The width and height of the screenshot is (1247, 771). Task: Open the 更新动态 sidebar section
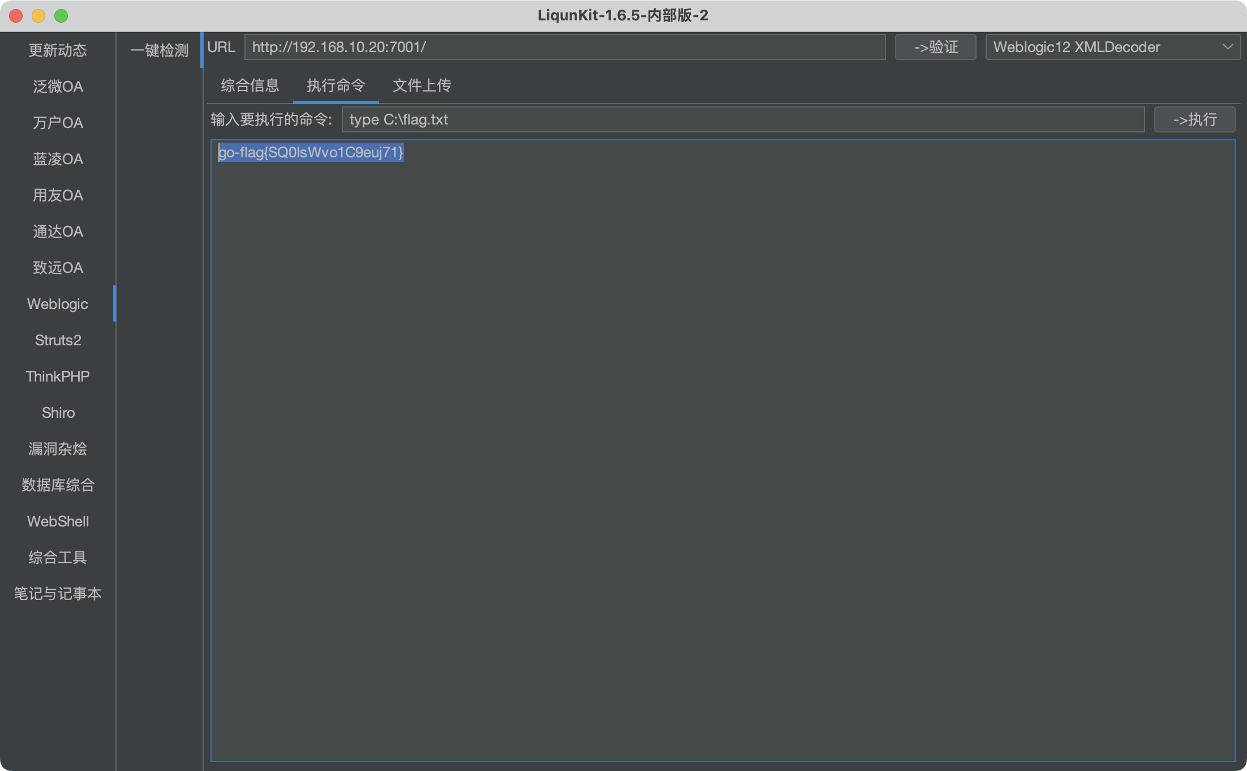58,50
